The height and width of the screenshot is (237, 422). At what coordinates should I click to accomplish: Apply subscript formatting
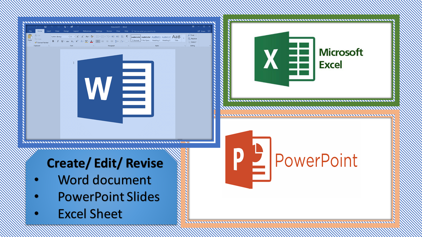[x=73, y=41]
